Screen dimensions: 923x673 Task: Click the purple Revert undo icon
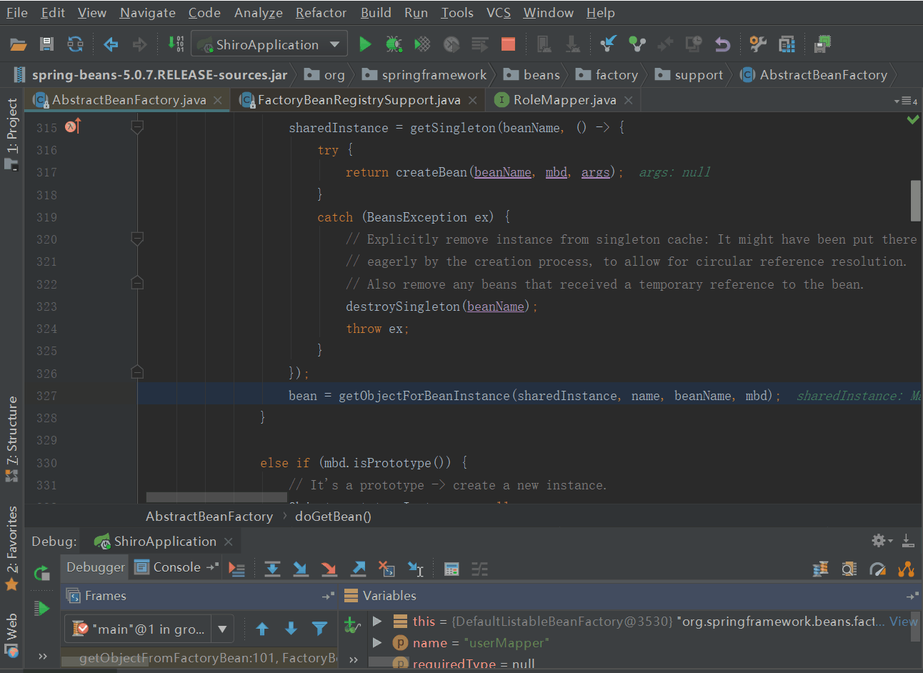722,44
